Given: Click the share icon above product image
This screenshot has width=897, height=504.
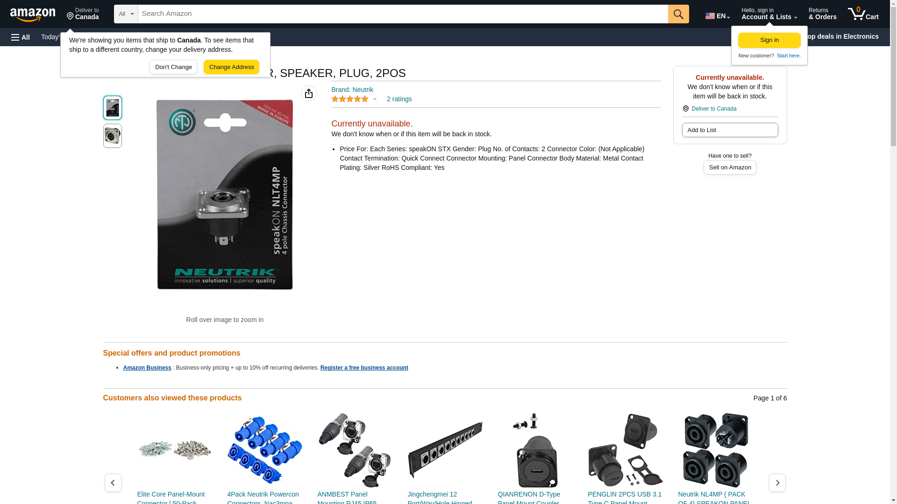Looking at the screenshot, I should tap(309, 93).
